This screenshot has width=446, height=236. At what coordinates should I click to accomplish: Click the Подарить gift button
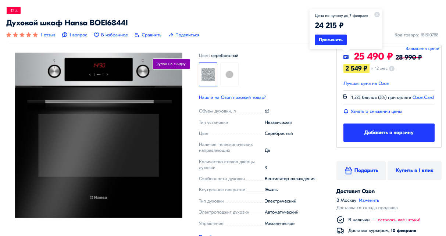(x=361, y=171)
